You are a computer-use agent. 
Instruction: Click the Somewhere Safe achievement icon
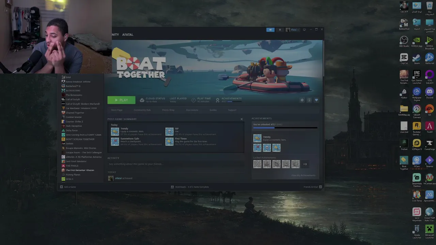tap(115, 141)
